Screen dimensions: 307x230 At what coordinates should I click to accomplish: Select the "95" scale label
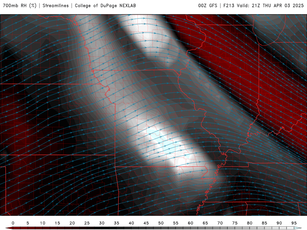pos(294,223)
